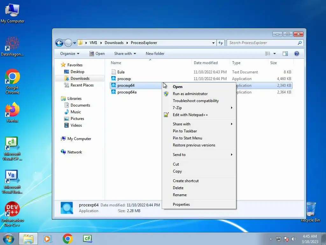This screenshot has height=245, width=326.
Task: Open Chrome from the taskbar
Action: 67,239
